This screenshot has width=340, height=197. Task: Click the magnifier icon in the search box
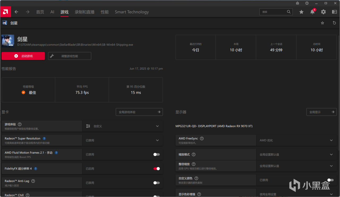point(289,12)
